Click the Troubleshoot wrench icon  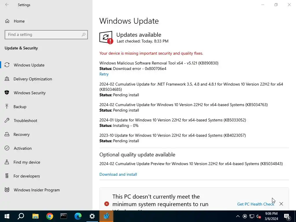pyautogui.click(x=7, y=120)
